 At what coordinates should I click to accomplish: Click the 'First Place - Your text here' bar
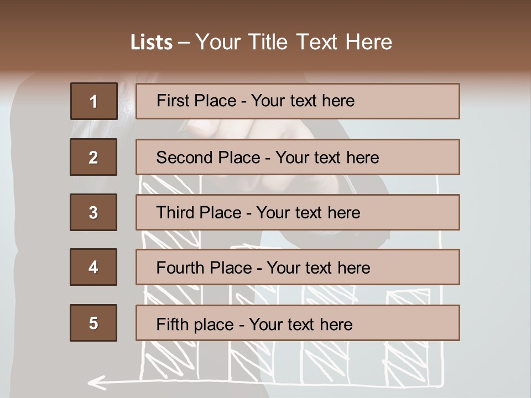coord(298,101)
